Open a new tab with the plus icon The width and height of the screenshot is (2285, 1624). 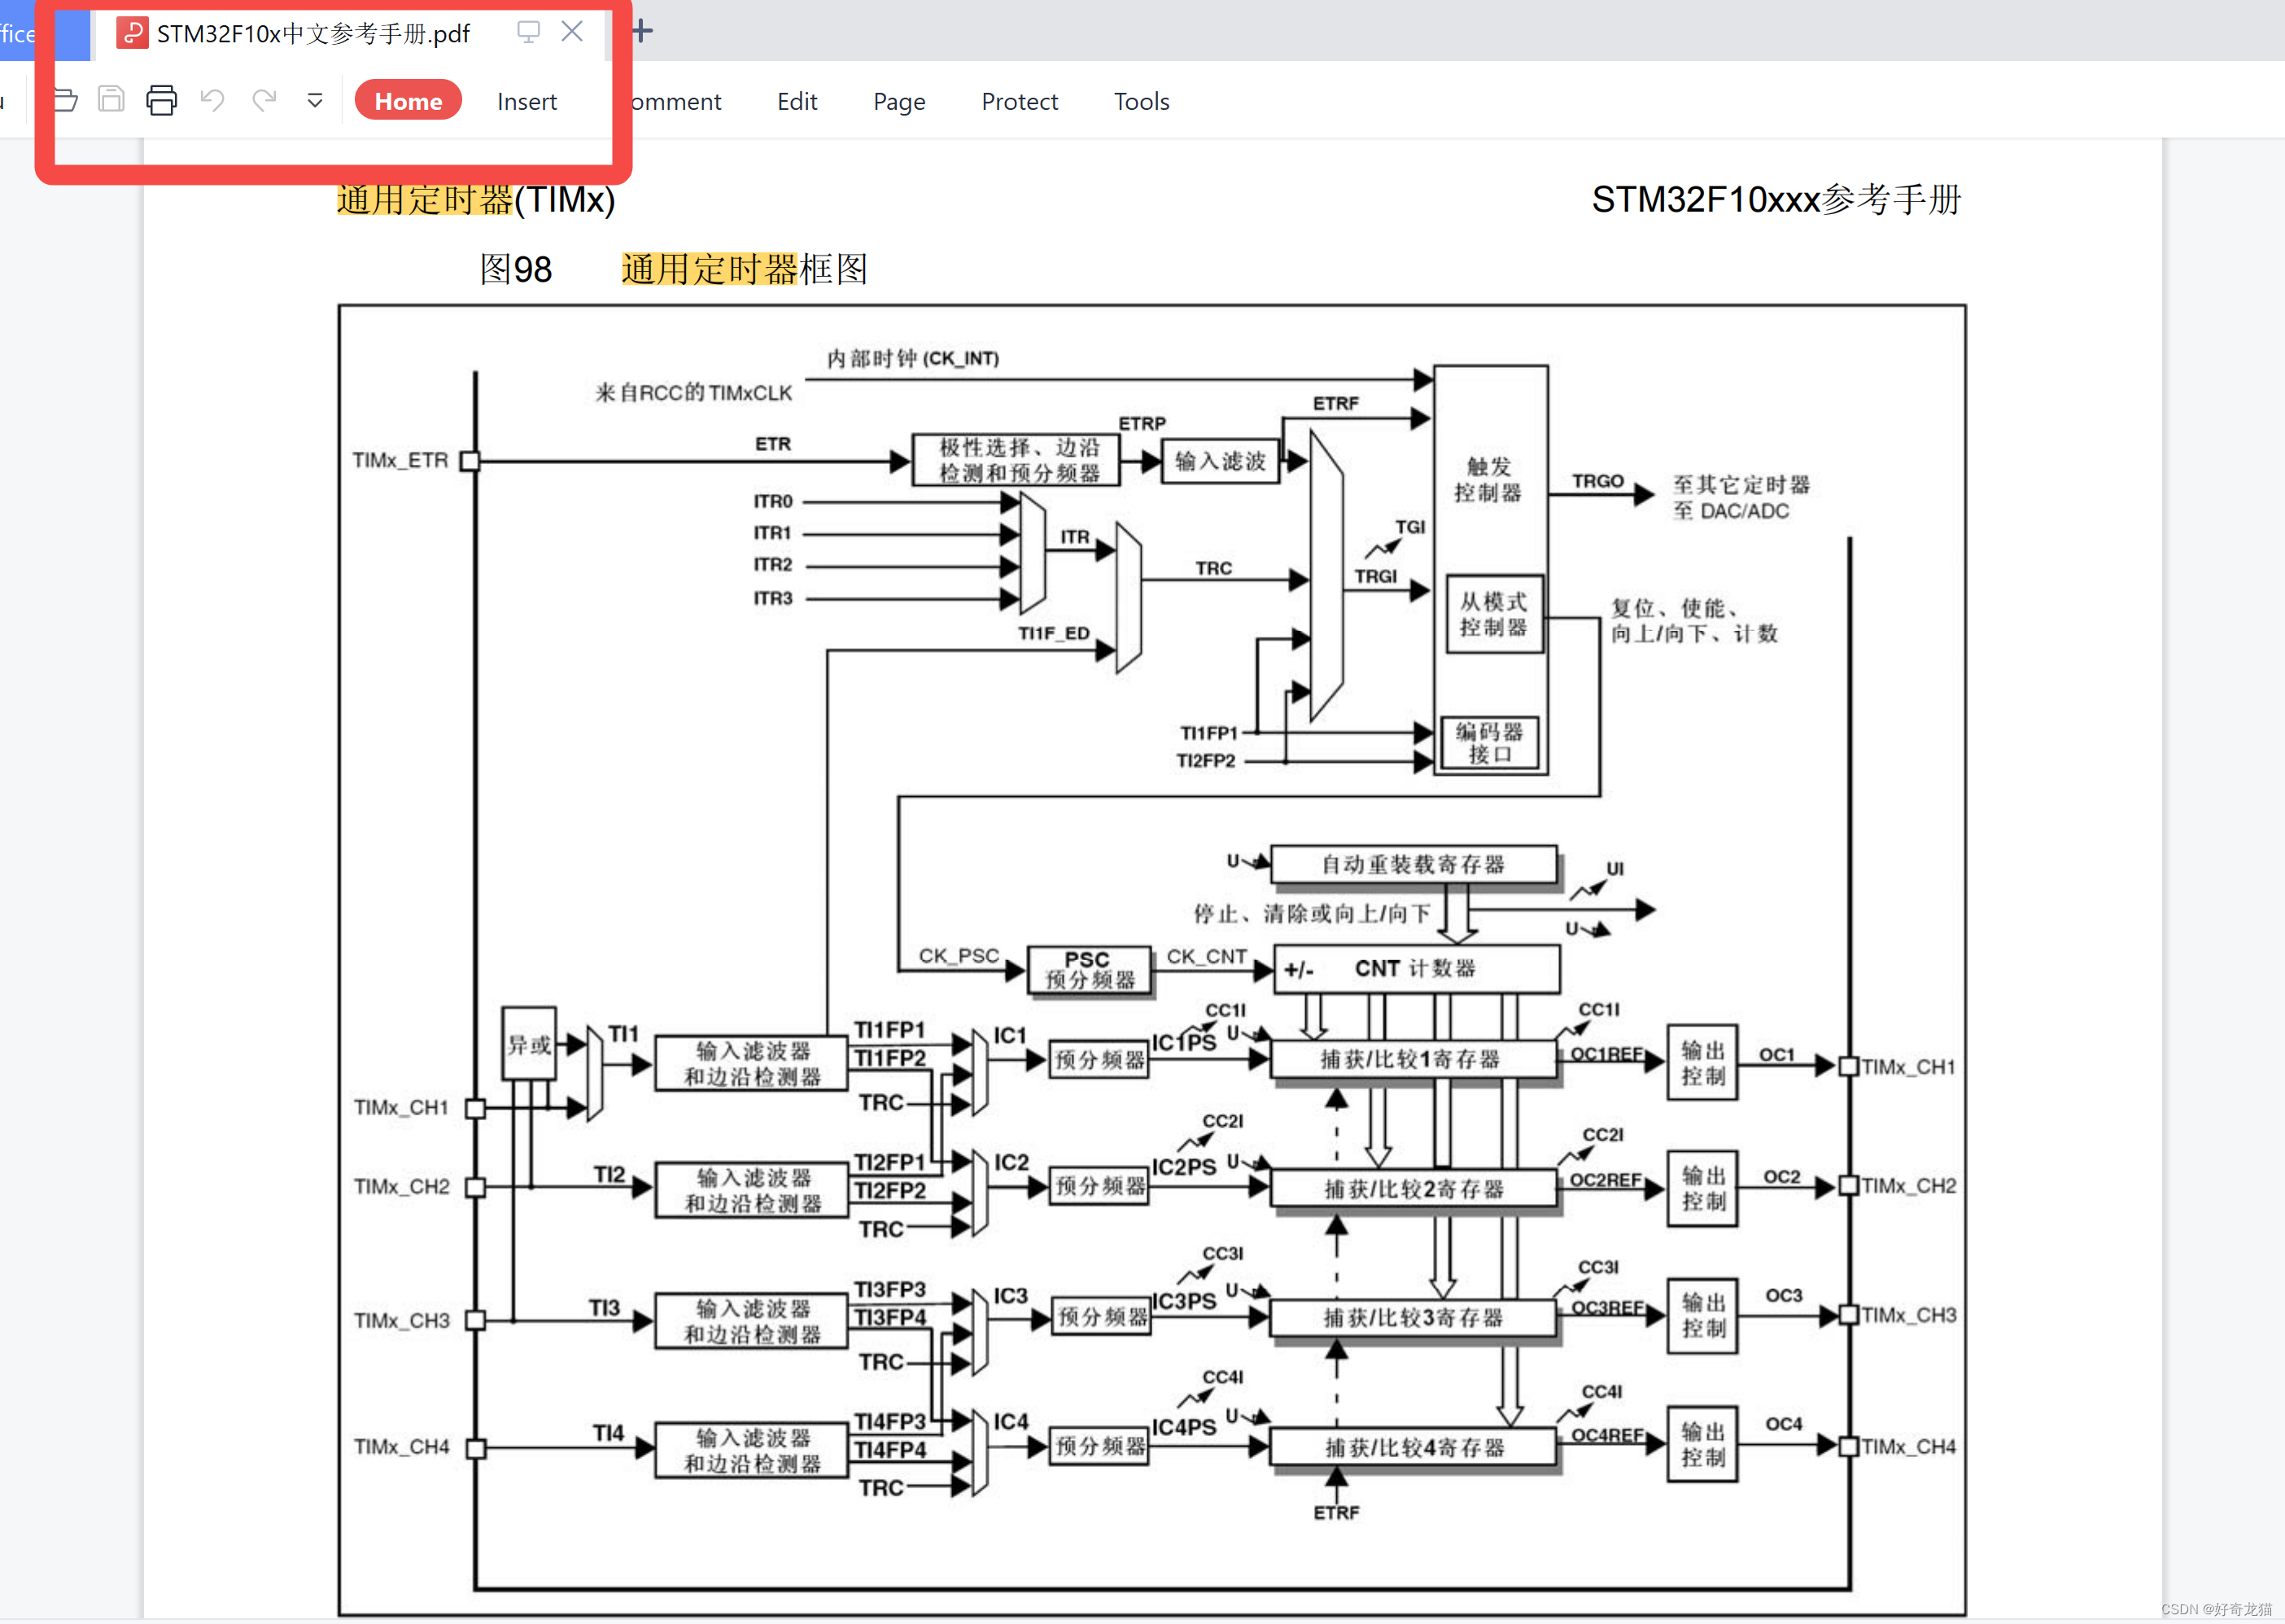coord(643,32)
